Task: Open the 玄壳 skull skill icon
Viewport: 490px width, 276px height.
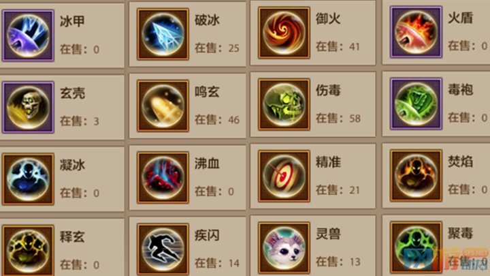Action: 28,108
